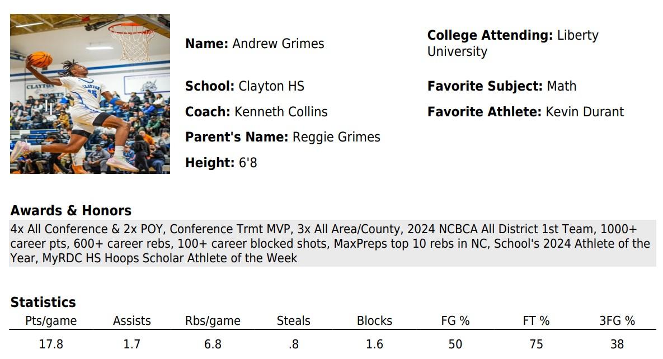Click the Blocks column header
Viewport: 663px width, 359px height.
374,321
